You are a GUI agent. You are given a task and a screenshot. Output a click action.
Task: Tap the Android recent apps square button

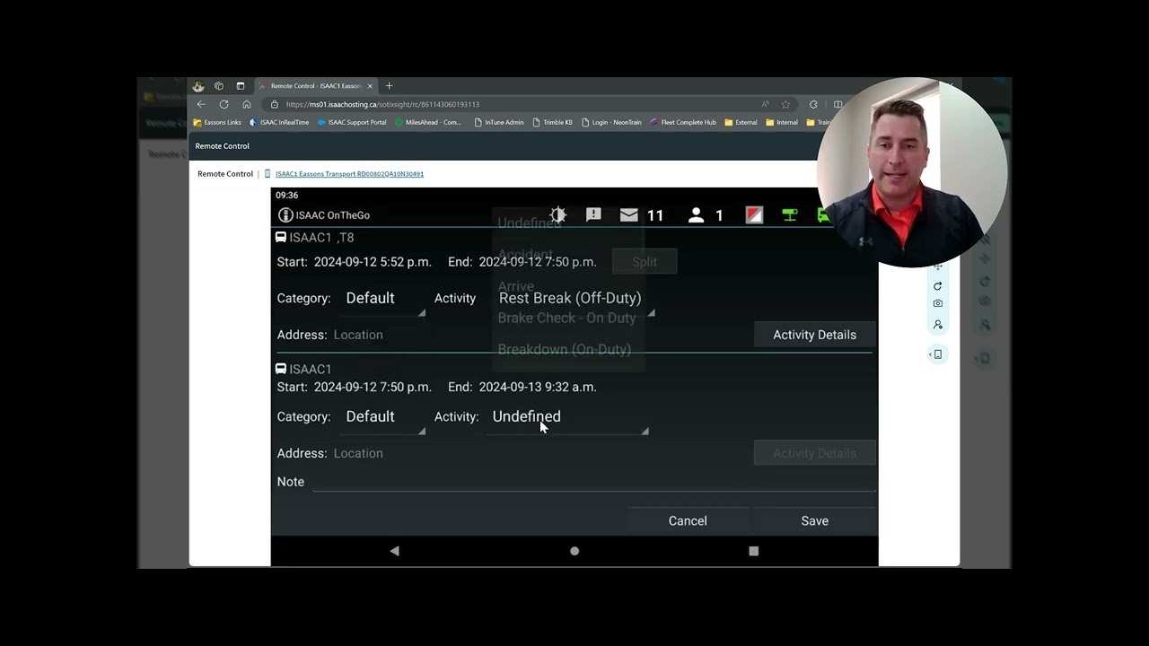753,551
